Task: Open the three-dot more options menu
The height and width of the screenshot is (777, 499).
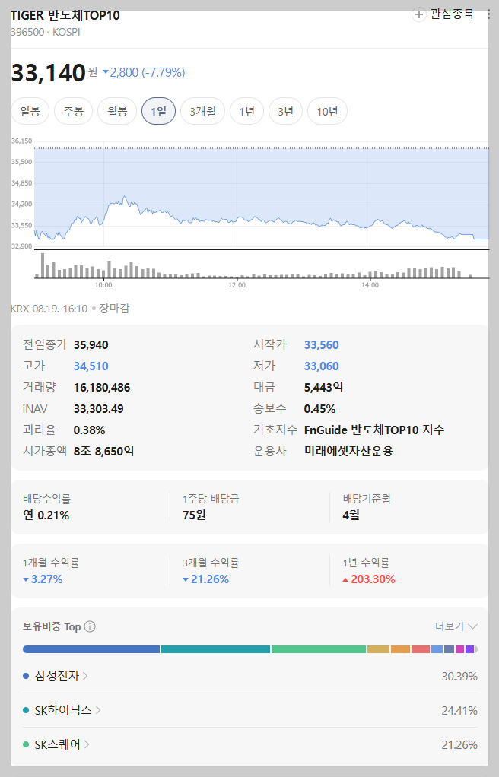Action: 488,14
